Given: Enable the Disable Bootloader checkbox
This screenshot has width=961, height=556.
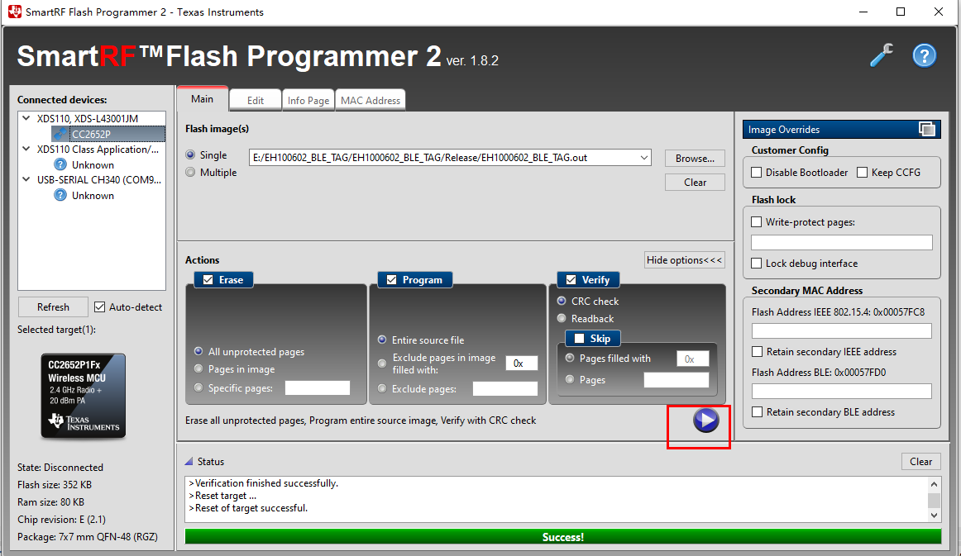Looking at the screenshot, I should (x=756, y=172).
